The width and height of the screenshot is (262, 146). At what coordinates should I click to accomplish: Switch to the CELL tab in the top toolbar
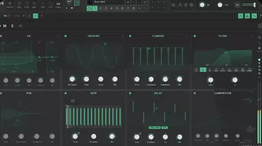click(19, 5)
